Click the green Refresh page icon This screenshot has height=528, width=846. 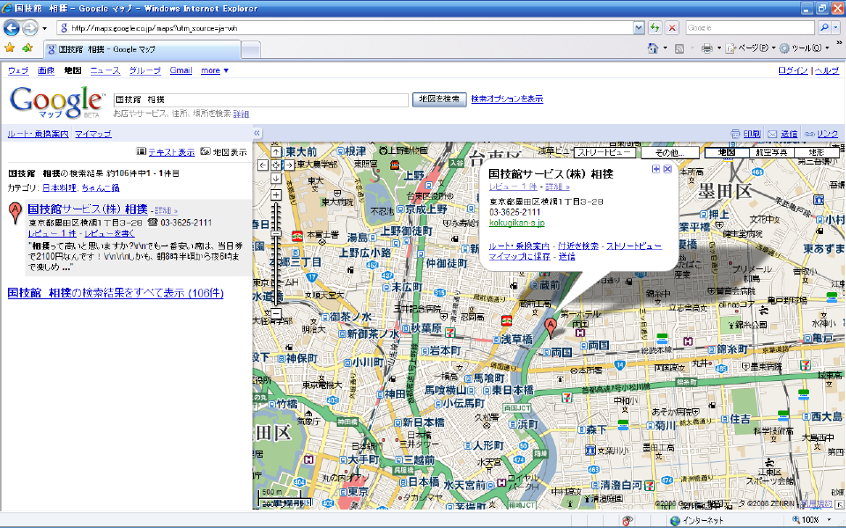pyautogui.click(x=655, y=27)
